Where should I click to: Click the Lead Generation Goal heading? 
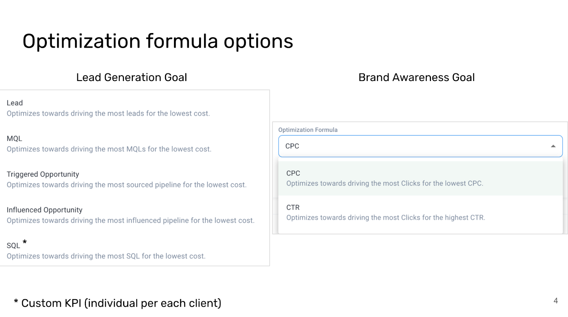[131, 77]
